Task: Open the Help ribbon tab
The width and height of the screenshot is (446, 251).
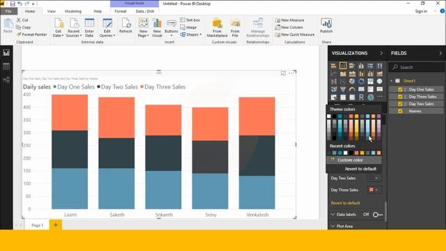Action: click(x=98, y=11)
